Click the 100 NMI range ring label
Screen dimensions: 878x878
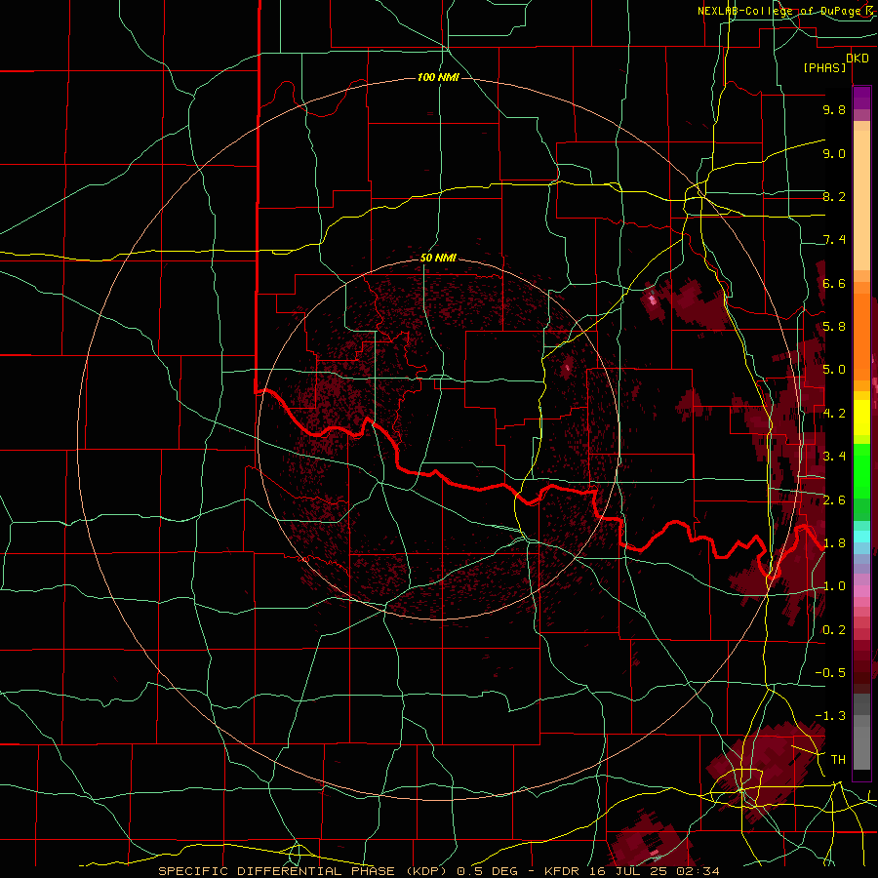438,77
